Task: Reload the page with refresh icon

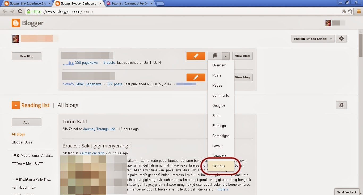Action: [20, 11]
